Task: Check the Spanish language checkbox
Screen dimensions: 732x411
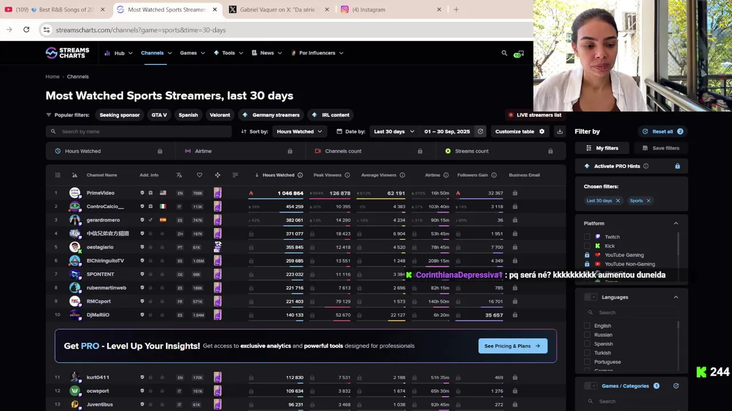Action: pos(587,344)
